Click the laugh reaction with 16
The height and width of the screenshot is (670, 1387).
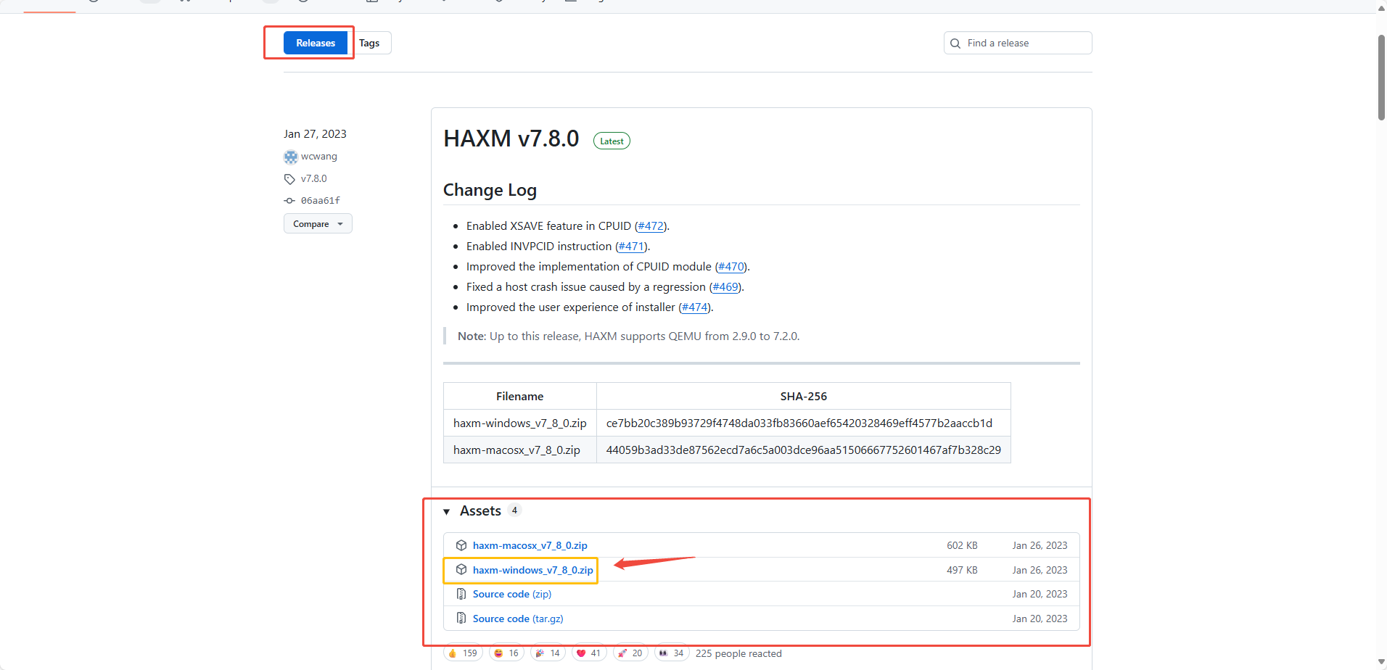coord(506,653)
